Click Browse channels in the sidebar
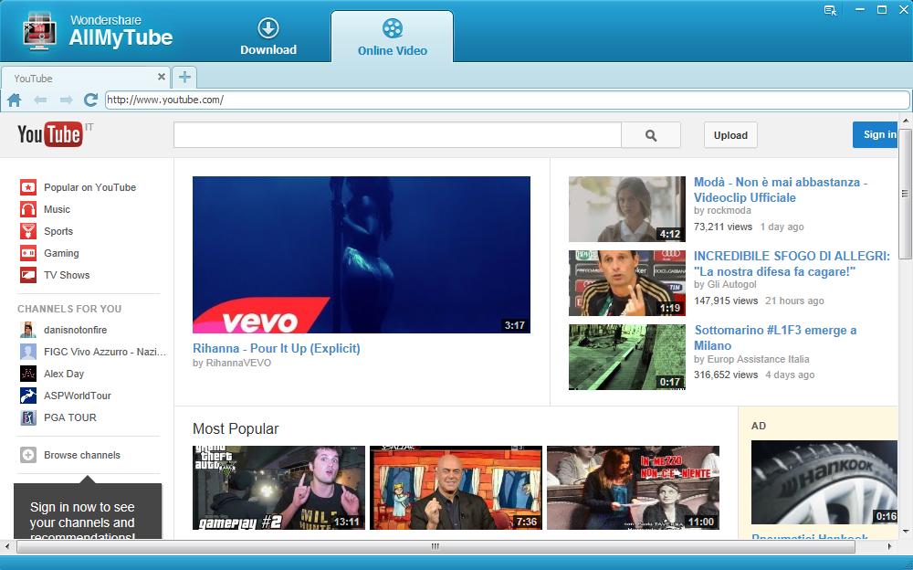 pyautogui.click(x=81, y=455)
